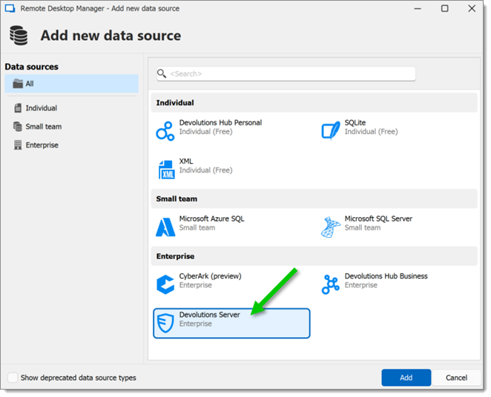Pick the Microsoft Azure SQL icon

pos(165,227)
